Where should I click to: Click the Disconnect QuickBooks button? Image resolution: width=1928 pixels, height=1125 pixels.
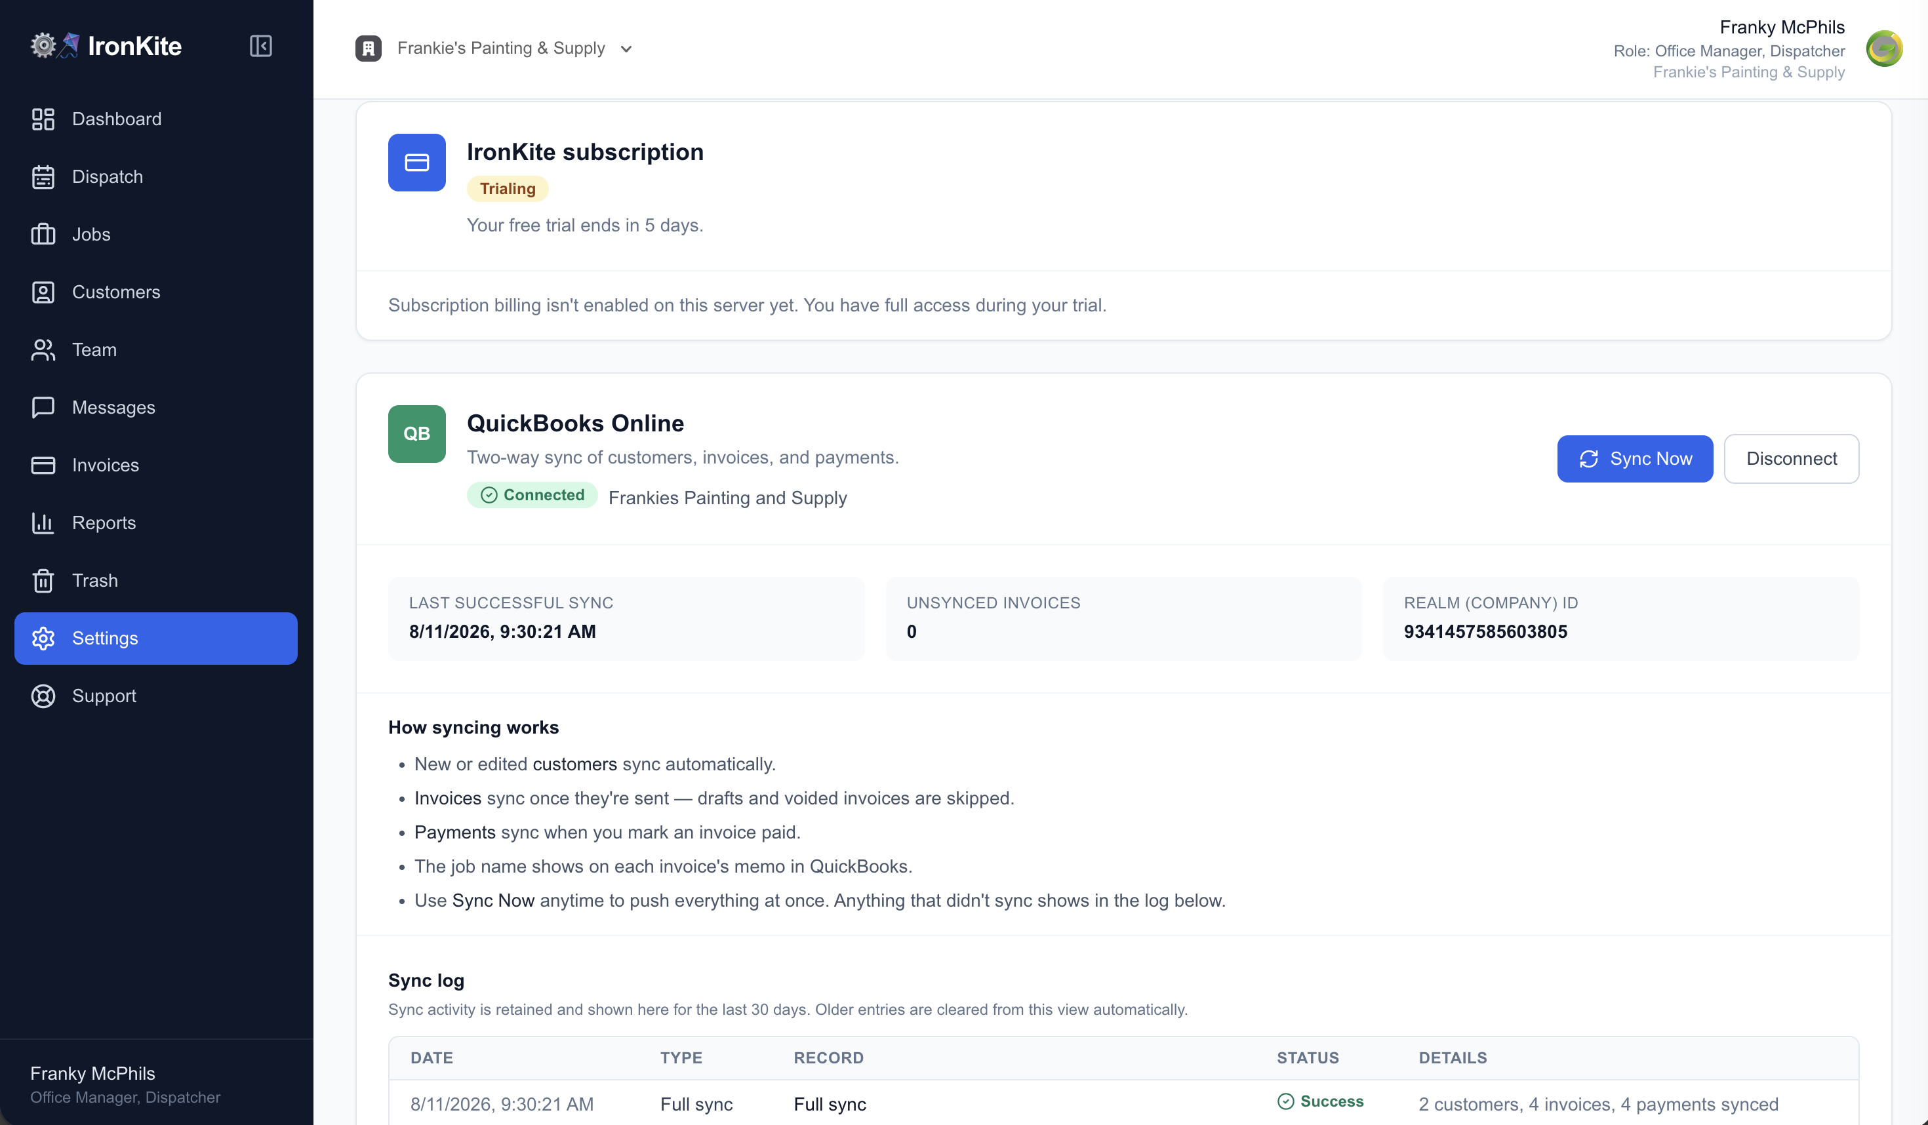[x=1791, y=459]
